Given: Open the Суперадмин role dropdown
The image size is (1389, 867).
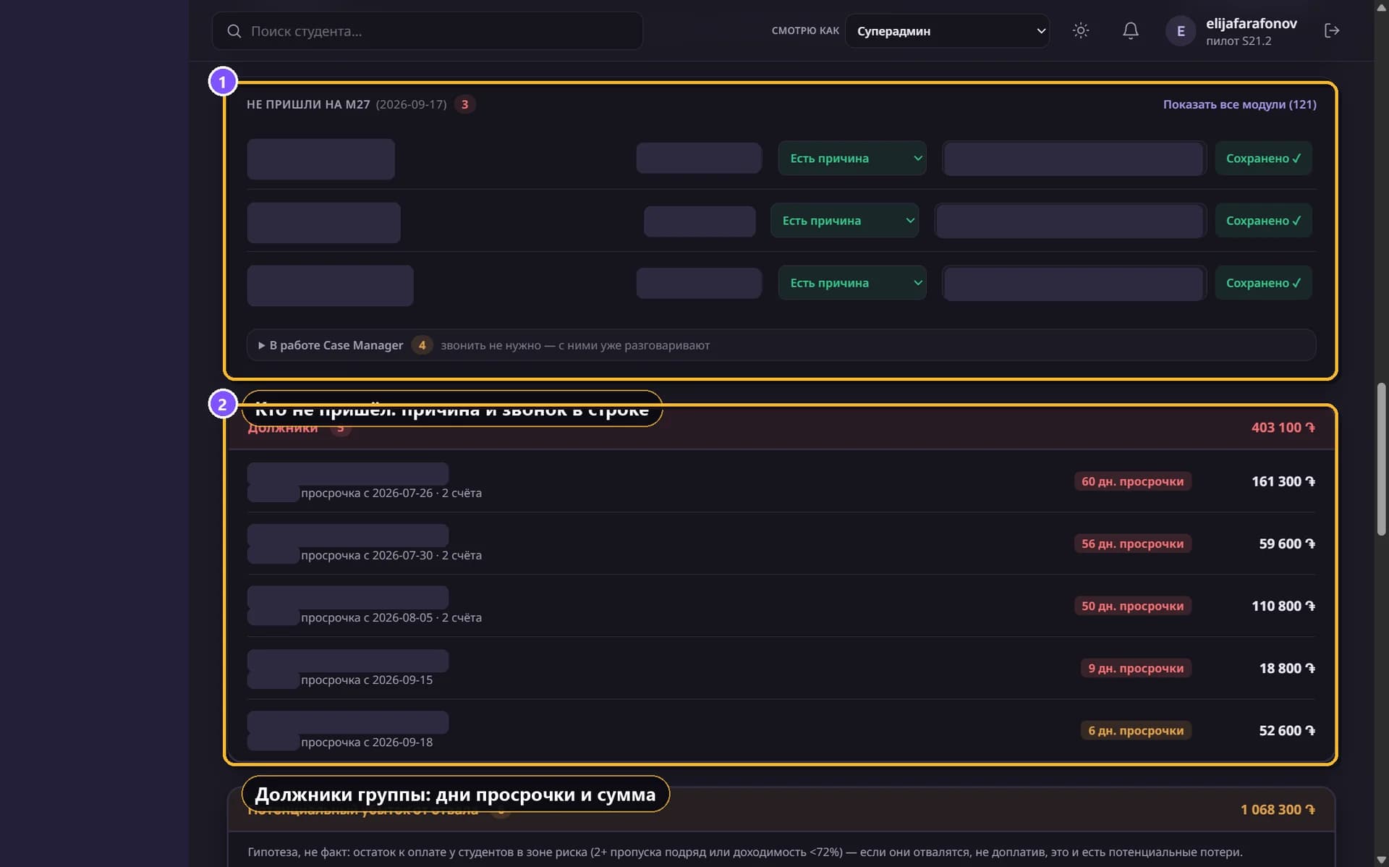Looking at the screenshot, I should point(947,31).
